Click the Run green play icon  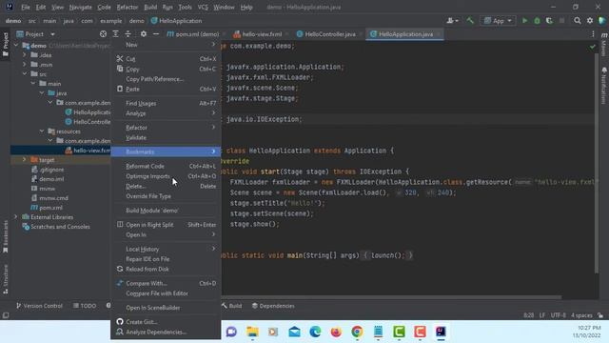tap(524, 21)
